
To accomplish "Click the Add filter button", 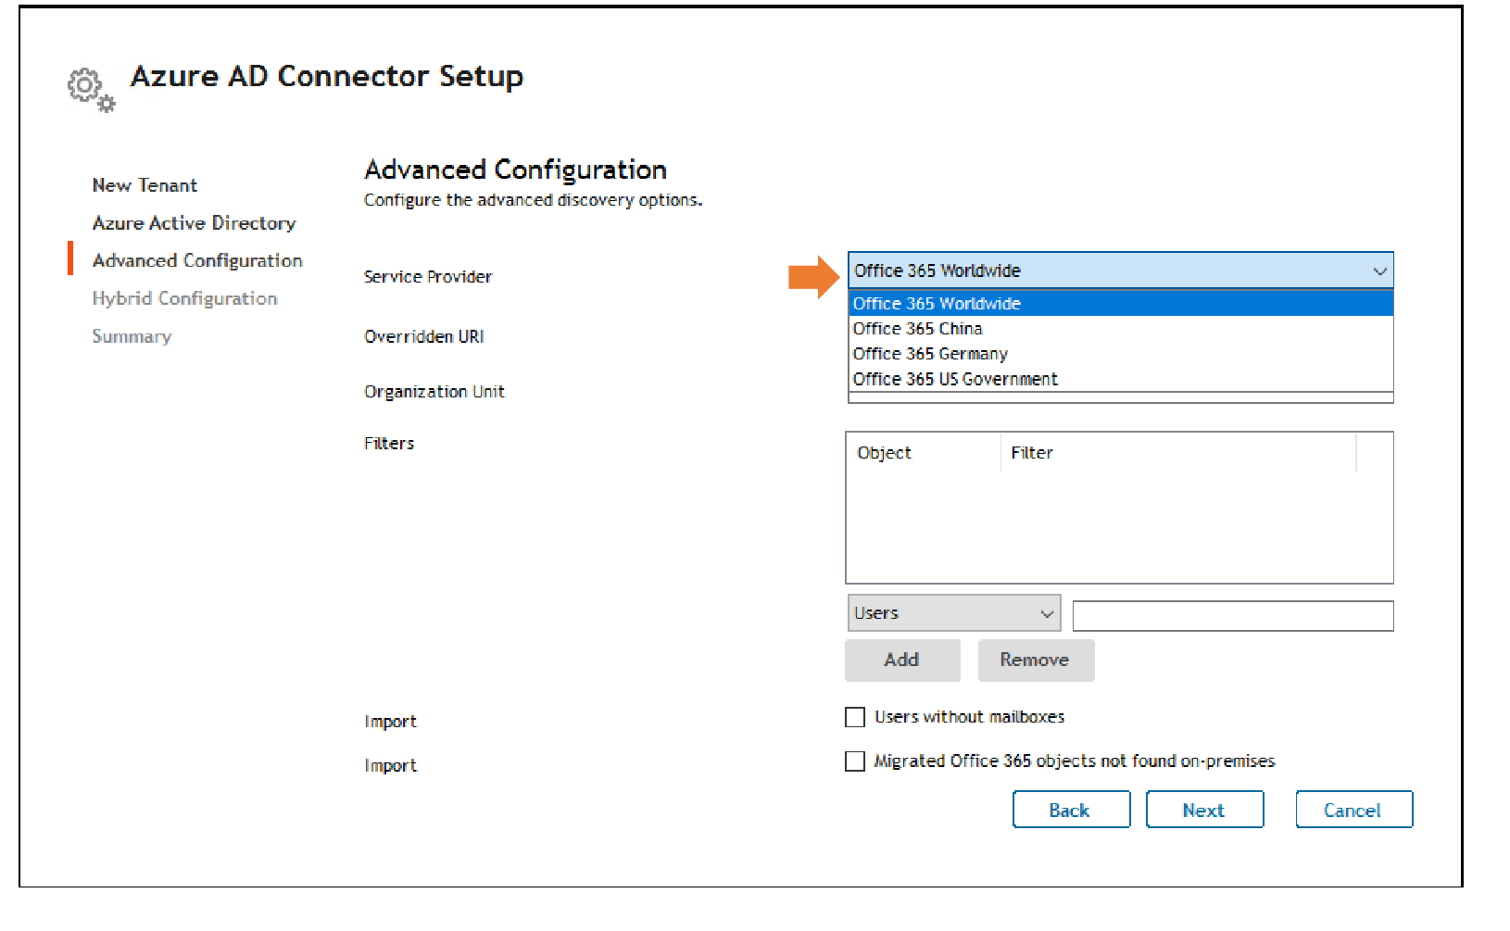I will (x=902, y=660).
